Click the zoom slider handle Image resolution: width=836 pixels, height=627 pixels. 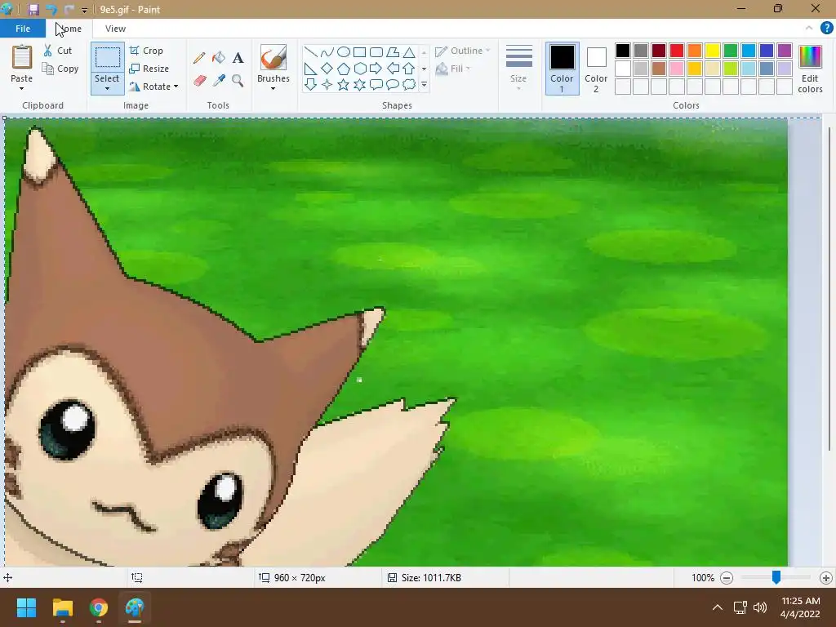point(776,577)
